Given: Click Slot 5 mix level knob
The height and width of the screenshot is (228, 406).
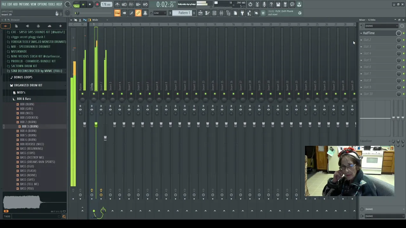Looking at the screenshot, I should pos(399,60).
